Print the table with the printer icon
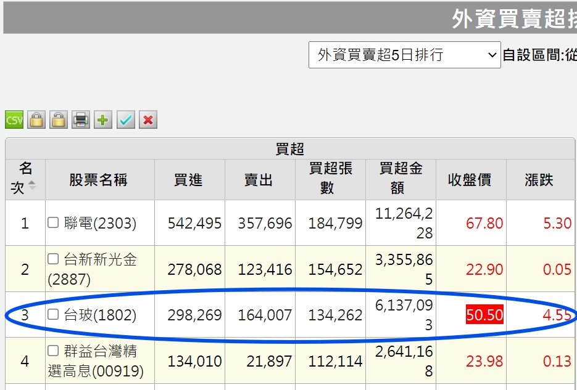 (x=81, y=120)
